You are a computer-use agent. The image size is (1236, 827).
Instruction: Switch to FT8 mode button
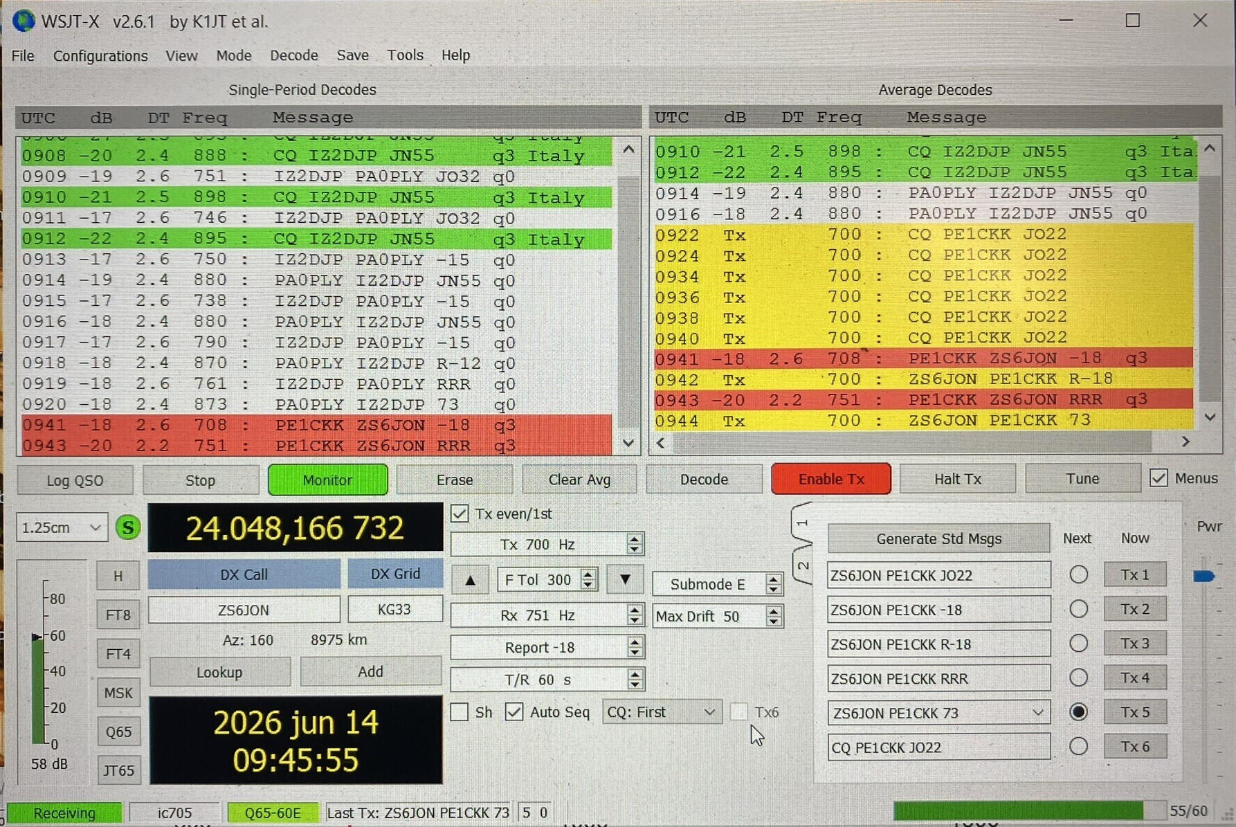tap(118, 615)
